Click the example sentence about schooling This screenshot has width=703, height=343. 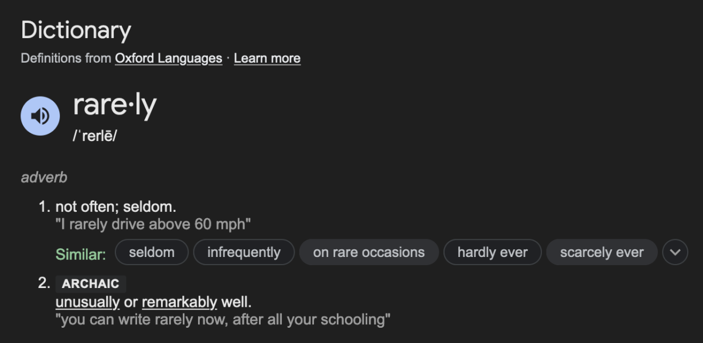coord(223,320)
